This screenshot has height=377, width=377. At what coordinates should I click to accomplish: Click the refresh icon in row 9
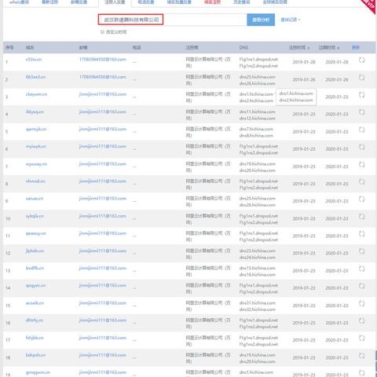pos(361,199)
